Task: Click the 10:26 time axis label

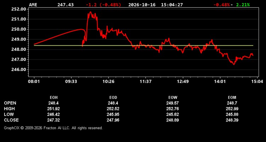Action: tap(109, 82)
